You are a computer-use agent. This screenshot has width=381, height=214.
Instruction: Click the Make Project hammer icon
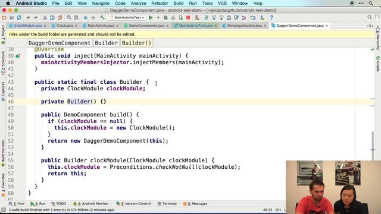(x=102, y=17)
